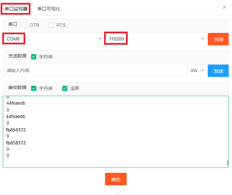
Task: Click the receive area's vertical scrollbar thumb
Action: click(x=227, y=163)
